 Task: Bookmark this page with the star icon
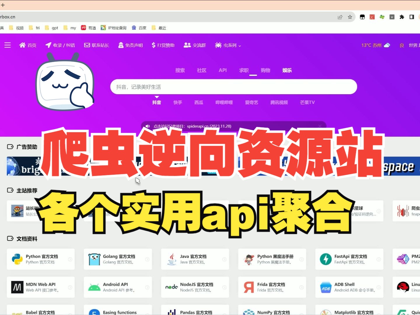click(x=350, y=17)
